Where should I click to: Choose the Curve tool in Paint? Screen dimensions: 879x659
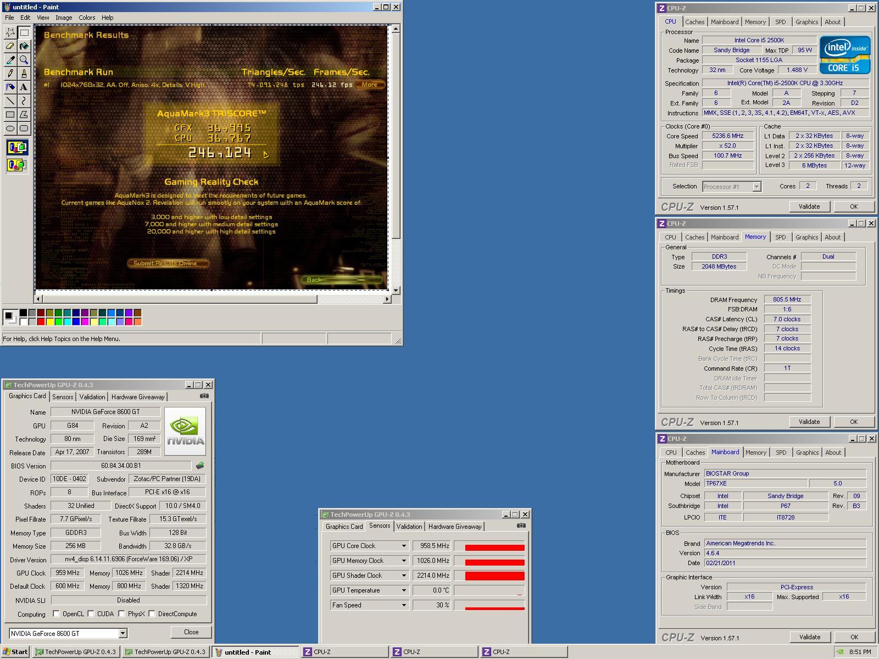24,101
